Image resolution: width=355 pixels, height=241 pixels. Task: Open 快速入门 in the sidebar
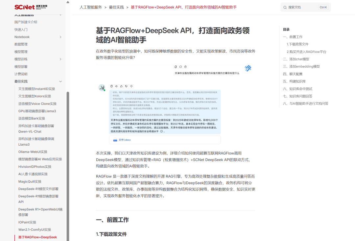(21, 30)
